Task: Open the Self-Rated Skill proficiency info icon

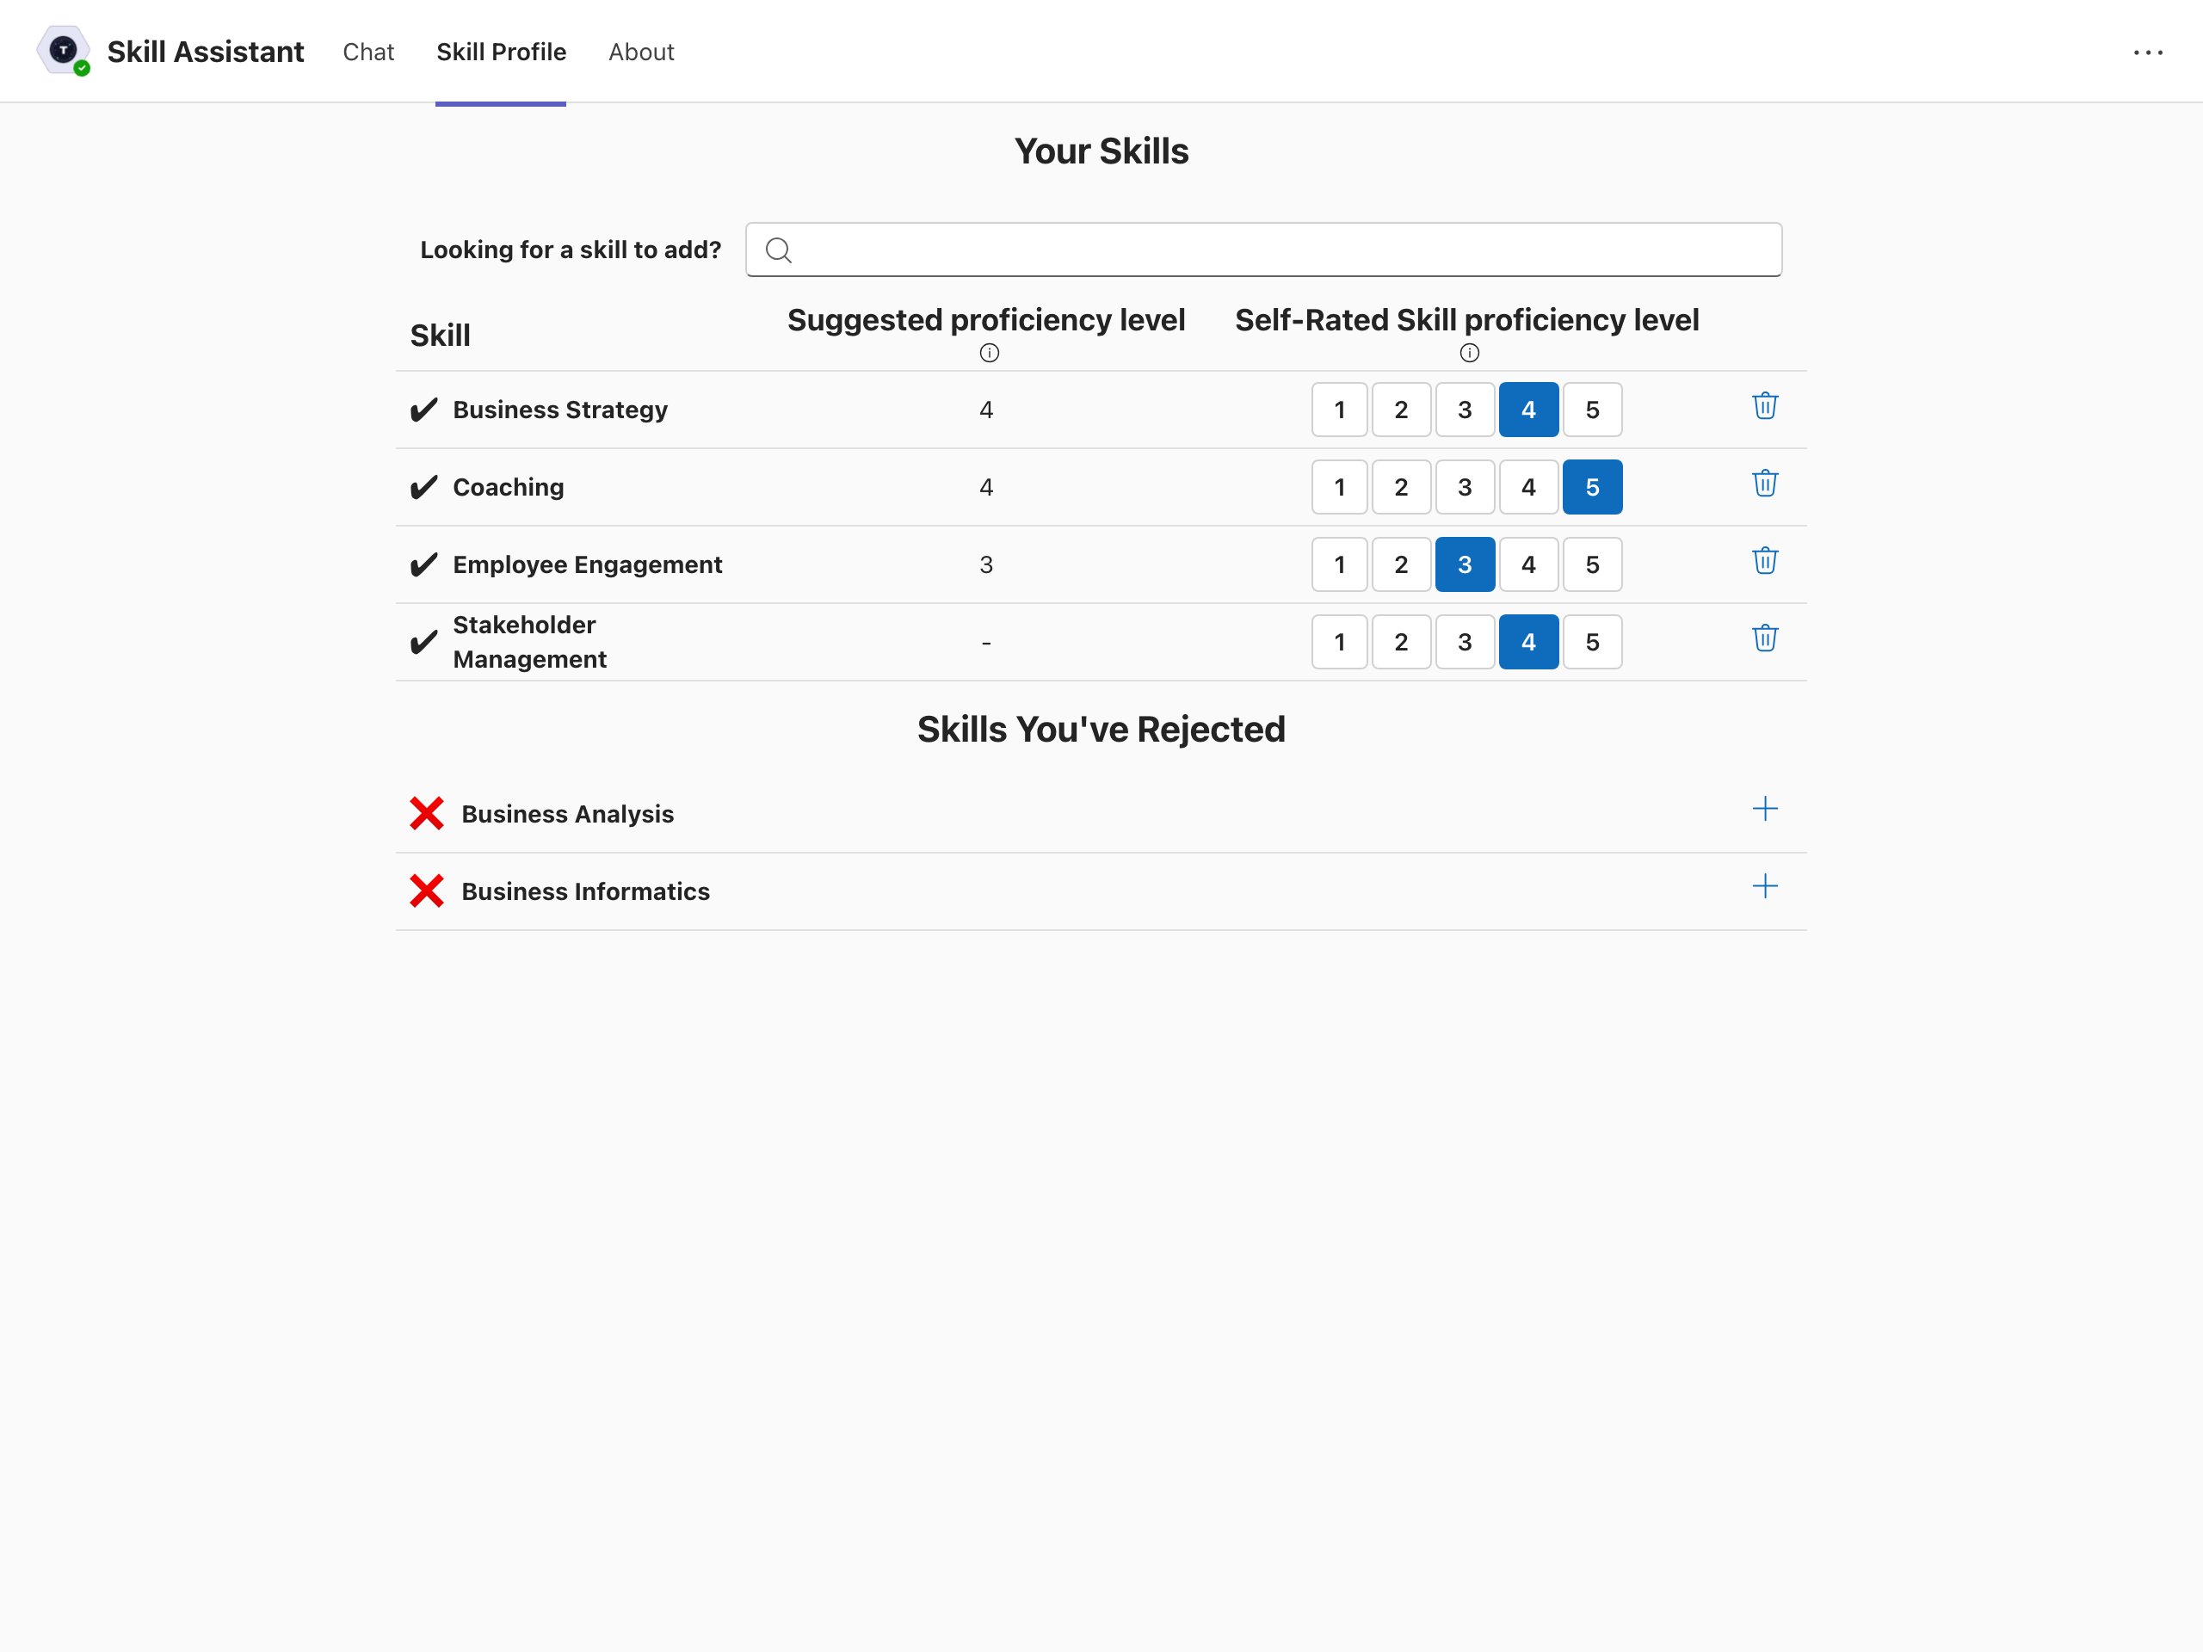Action: [1469, 353]
